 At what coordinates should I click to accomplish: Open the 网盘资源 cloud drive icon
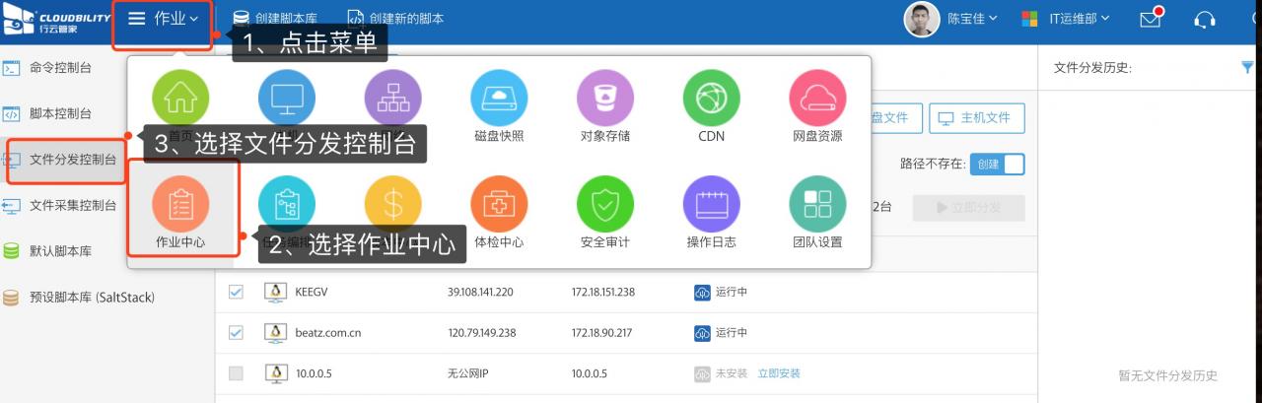[817, 99]
